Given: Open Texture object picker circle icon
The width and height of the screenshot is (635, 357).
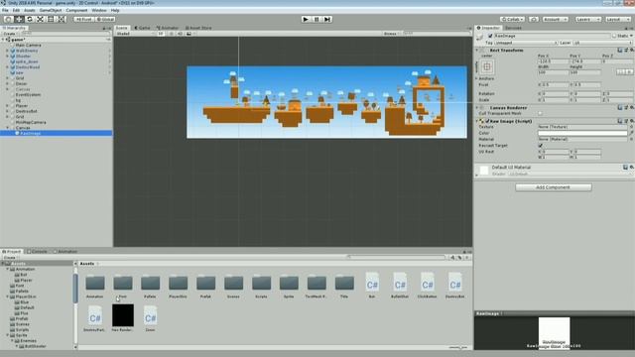Looking at the screenshot, I should click(631, 127).
